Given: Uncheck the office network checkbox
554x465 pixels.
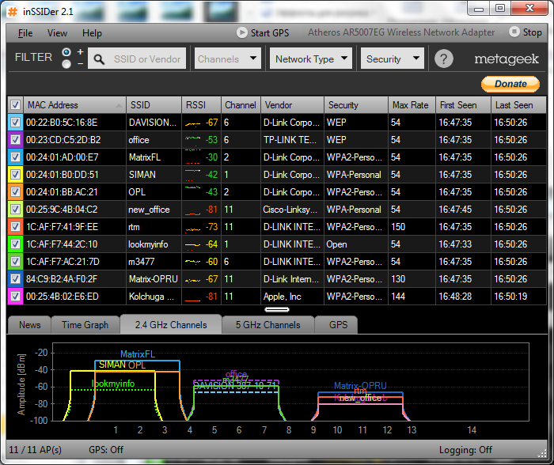Looking at the screenshot, I should click(15, 140).
